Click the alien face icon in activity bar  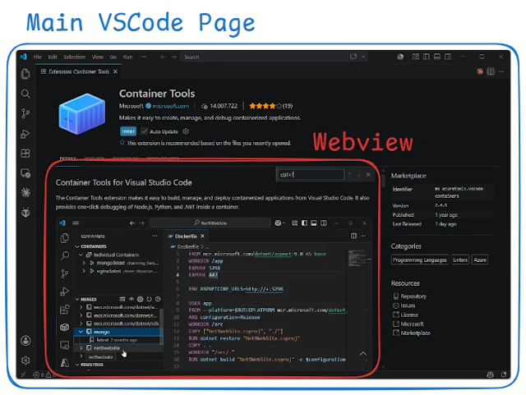(x=25, y=212)
